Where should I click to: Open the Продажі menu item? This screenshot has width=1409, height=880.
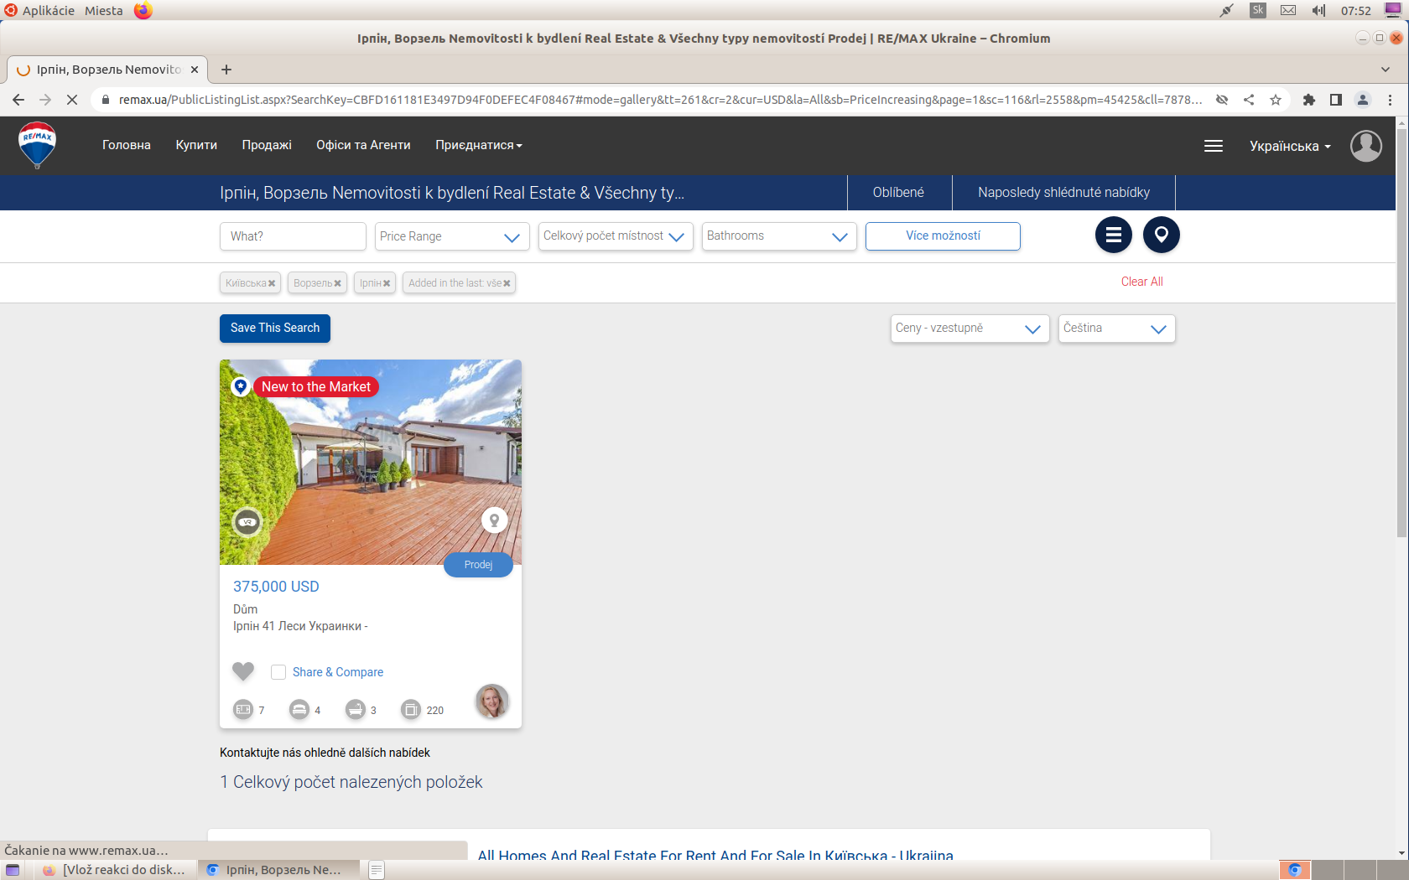pos(267,145)
